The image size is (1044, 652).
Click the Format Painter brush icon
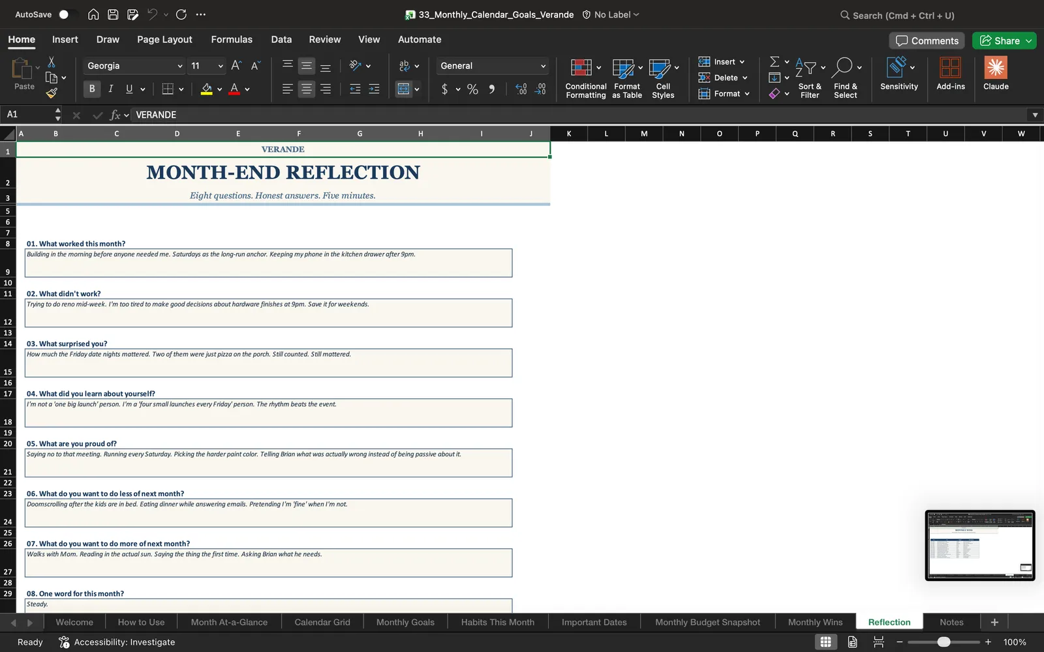[x=52, y=93]
